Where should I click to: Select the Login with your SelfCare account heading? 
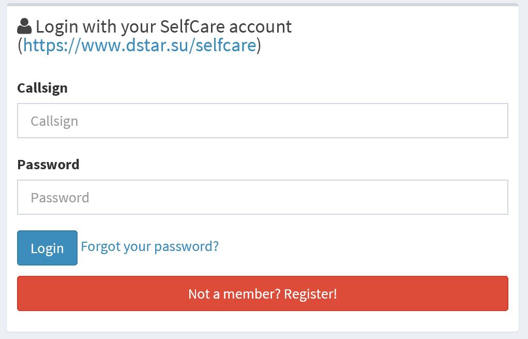click(163, 27)
